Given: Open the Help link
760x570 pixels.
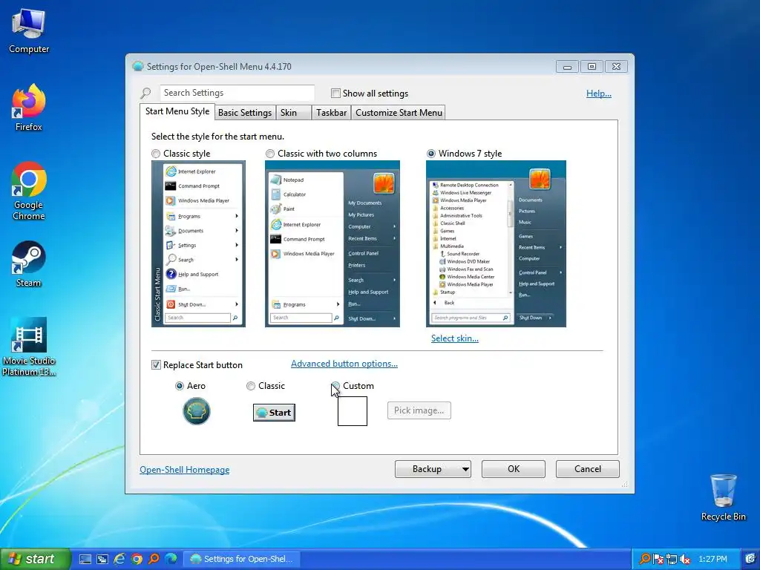Looking at the screenshot, I should [x=599, y=94].
